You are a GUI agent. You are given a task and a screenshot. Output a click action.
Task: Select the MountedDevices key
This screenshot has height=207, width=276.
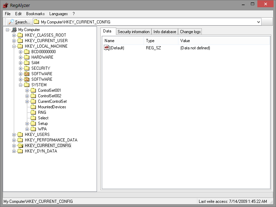click(x=52, y=107)
